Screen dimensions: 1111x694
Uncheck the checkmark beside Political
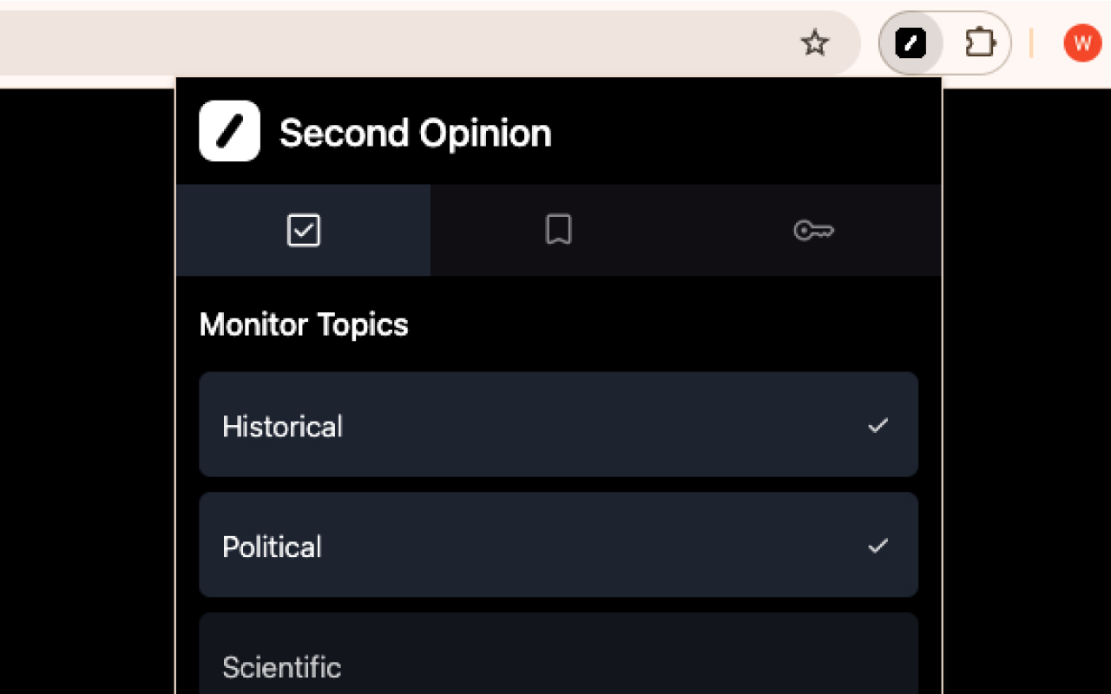(878, 546)
